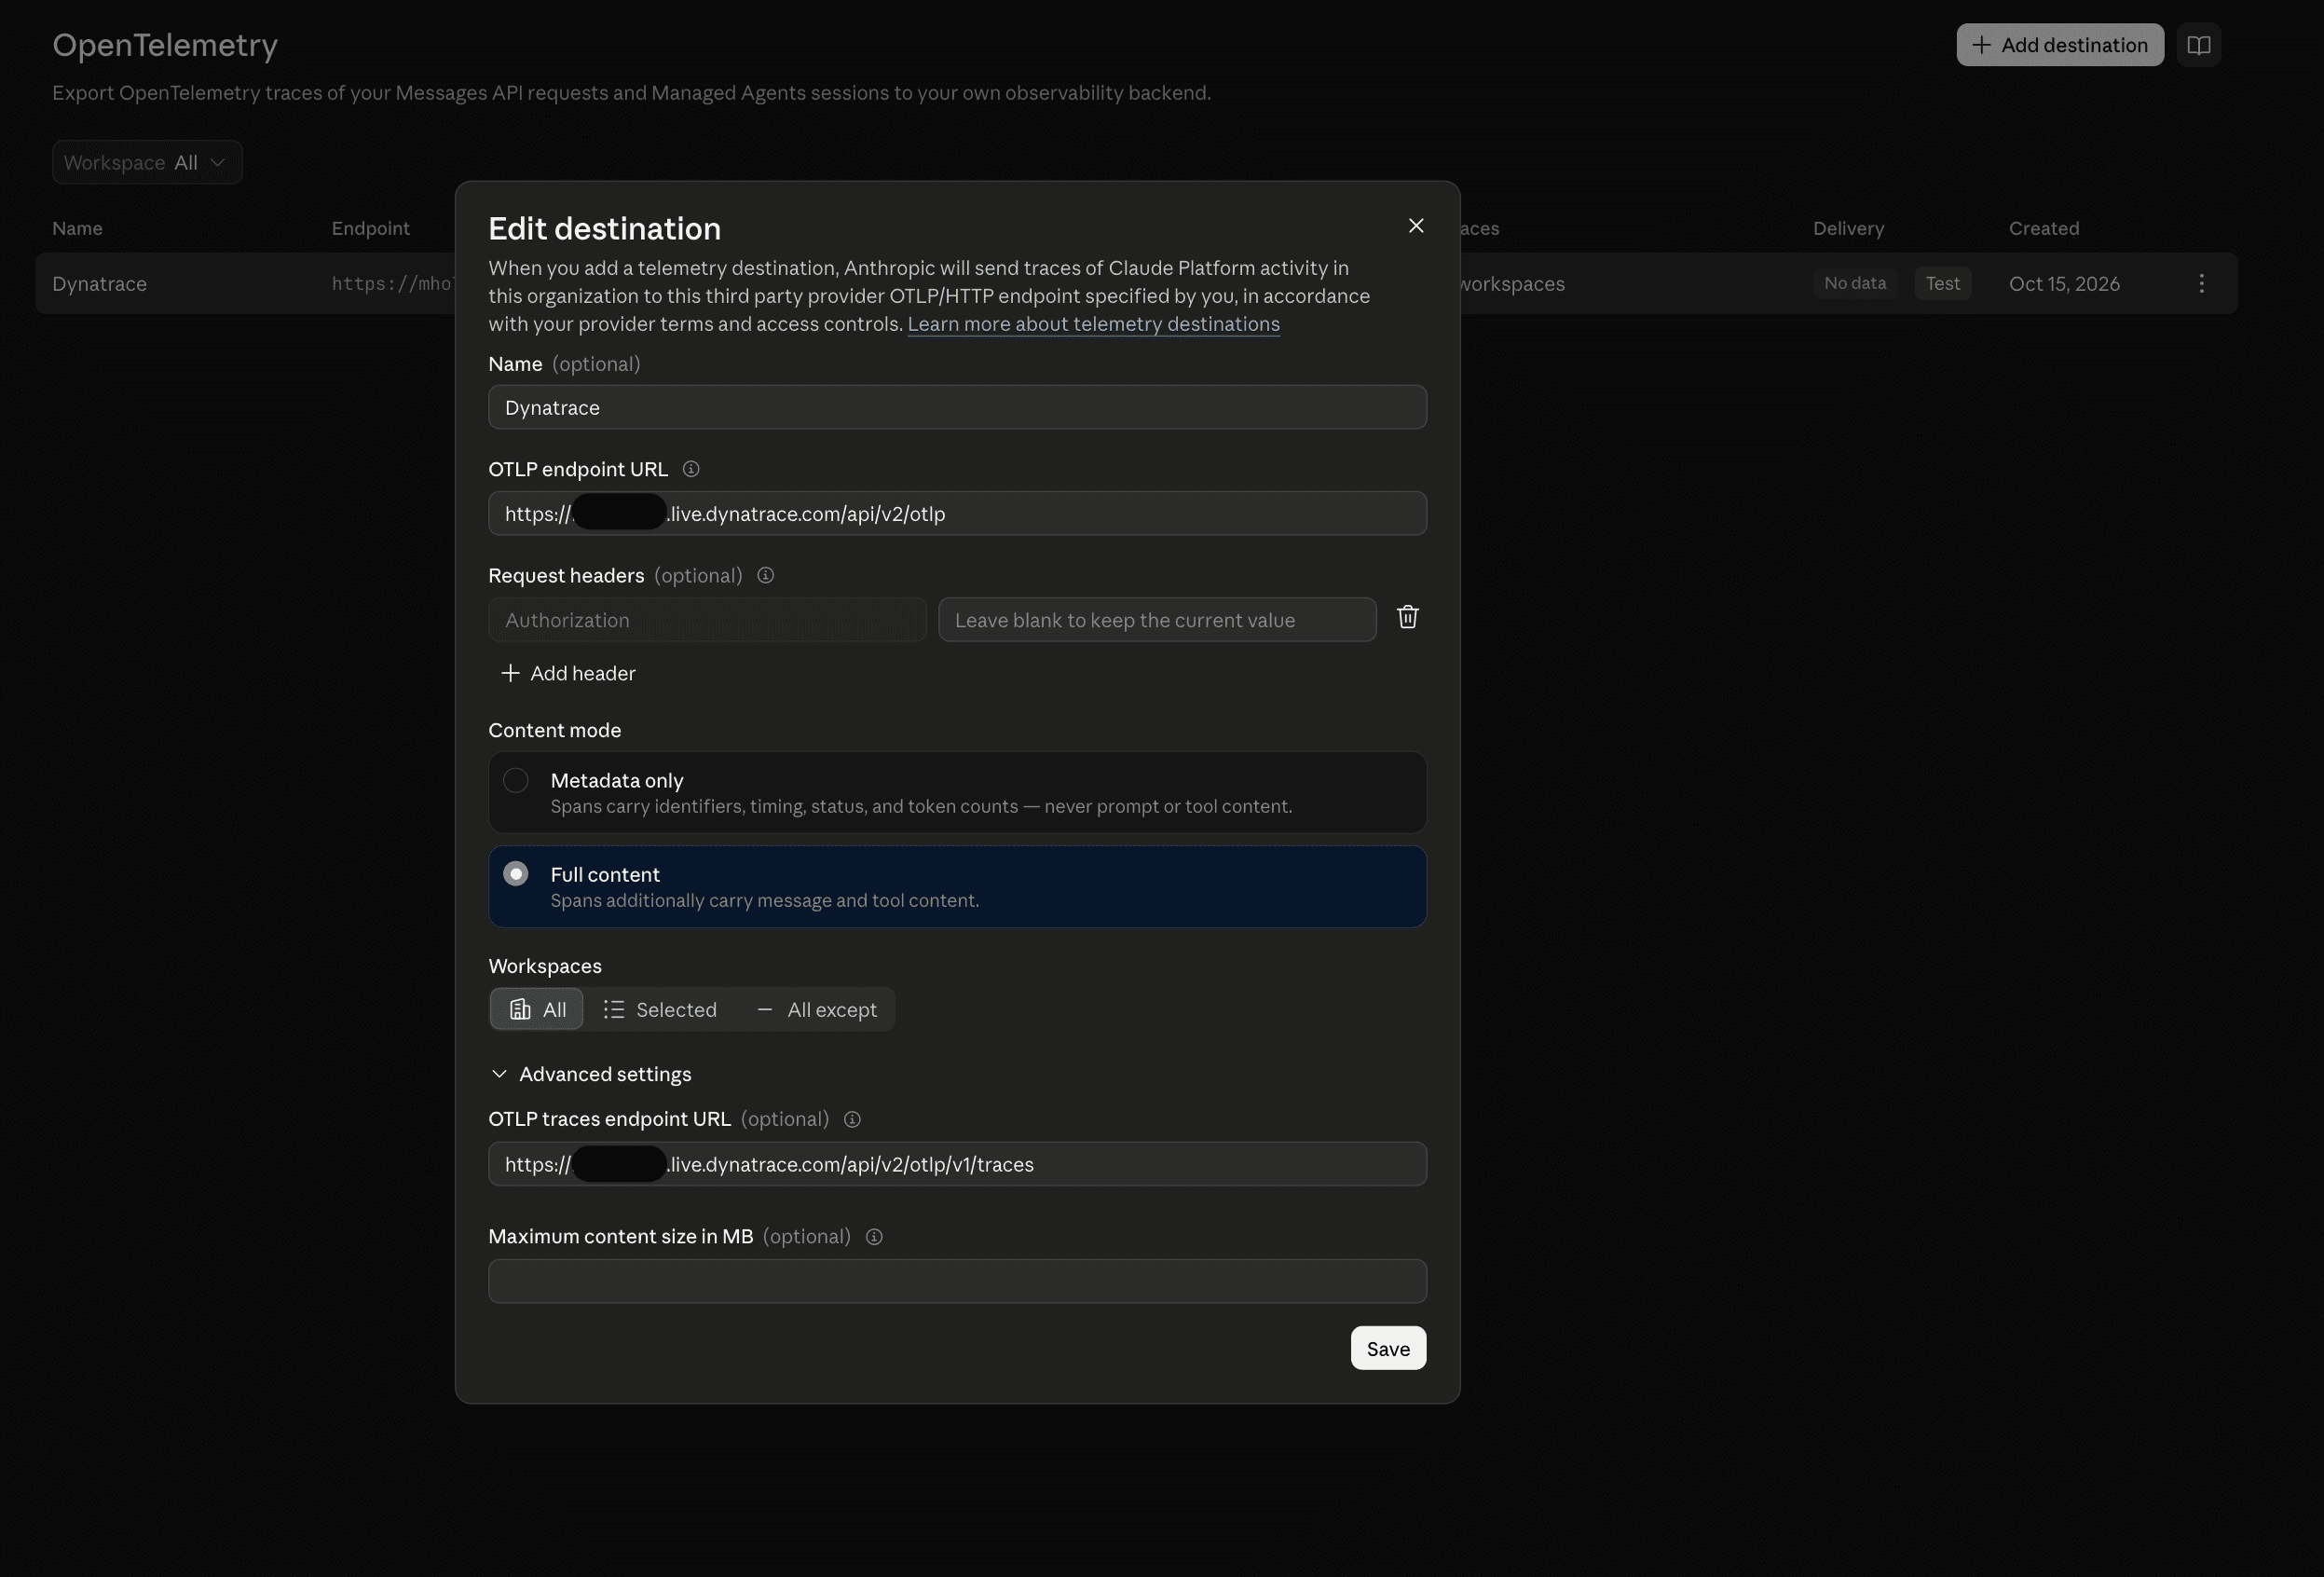The height and width of the screenshot is (1577, 2324).
Task: Show info for OTLP endpoint URL
Action: (x=691, y=469)
